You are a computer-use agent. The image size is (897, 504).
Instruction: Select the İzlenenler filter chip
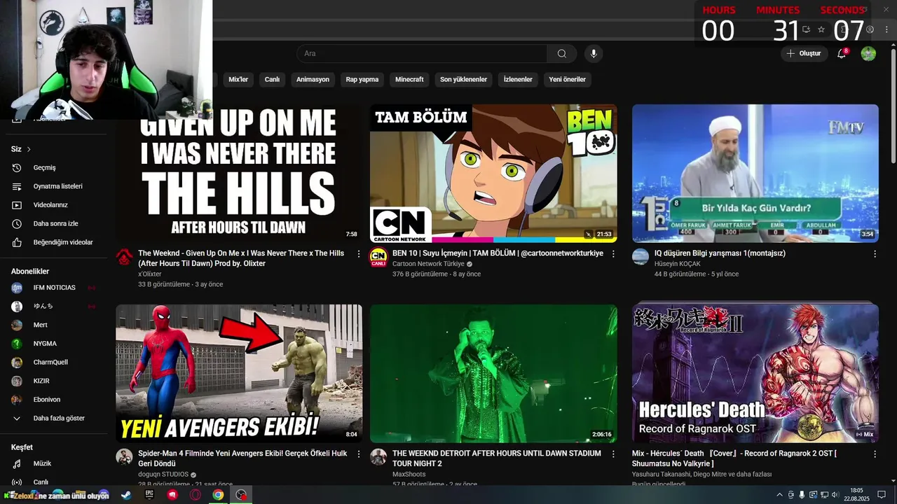click(x=518, y=80)
